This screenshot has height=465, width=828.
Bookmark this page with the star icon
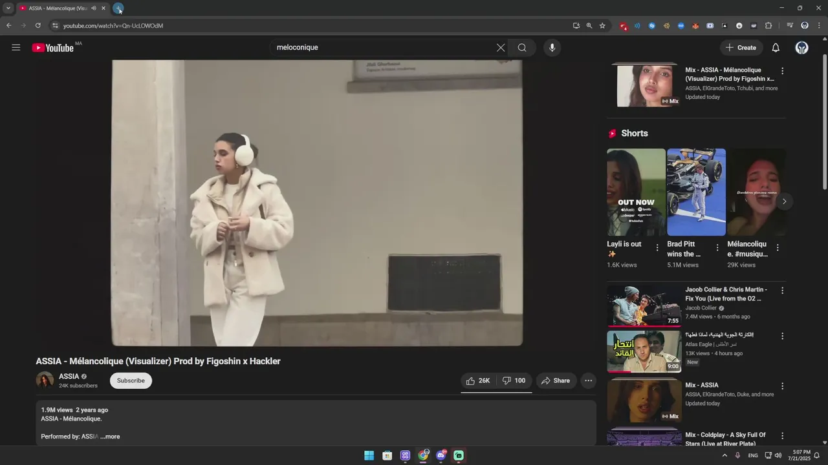coord(602,26)
